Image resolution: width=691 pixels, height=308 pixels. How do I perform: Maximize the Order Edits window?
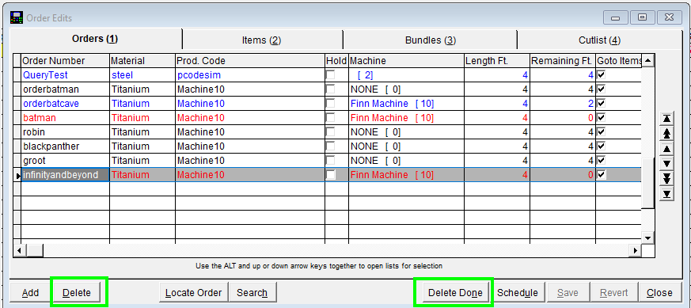642,17
